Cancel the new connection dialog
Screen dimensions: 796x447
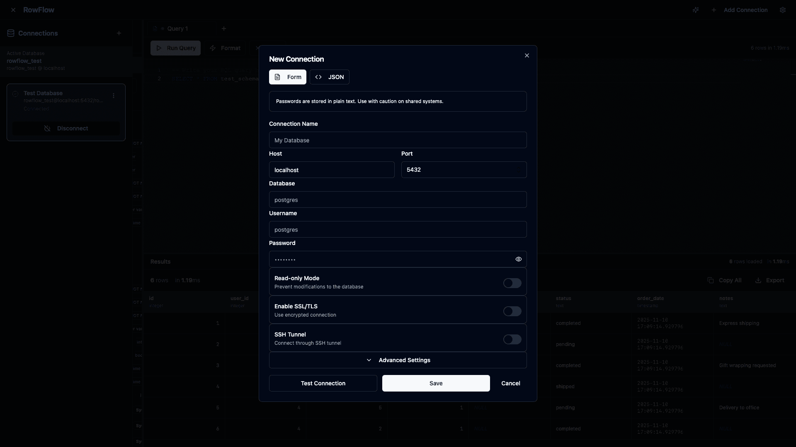510,383
